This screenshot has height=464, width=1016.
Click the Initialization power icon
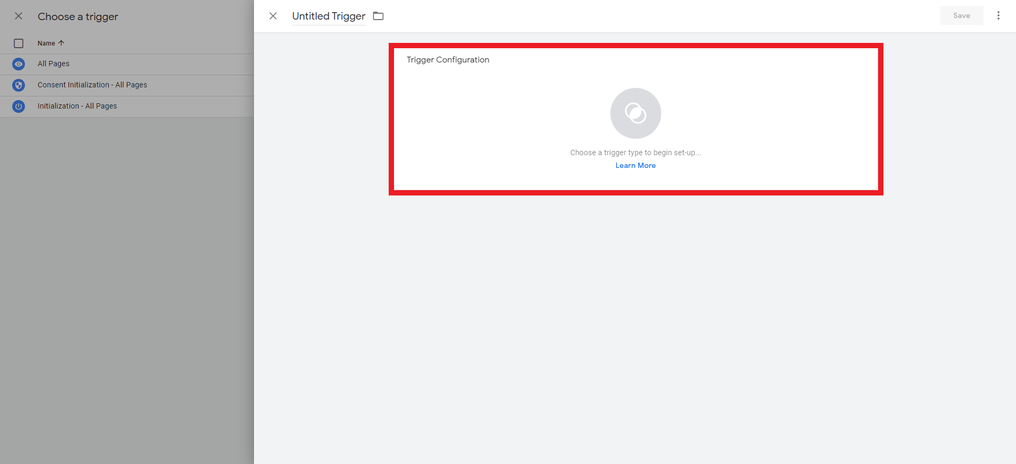click(19, 106)
